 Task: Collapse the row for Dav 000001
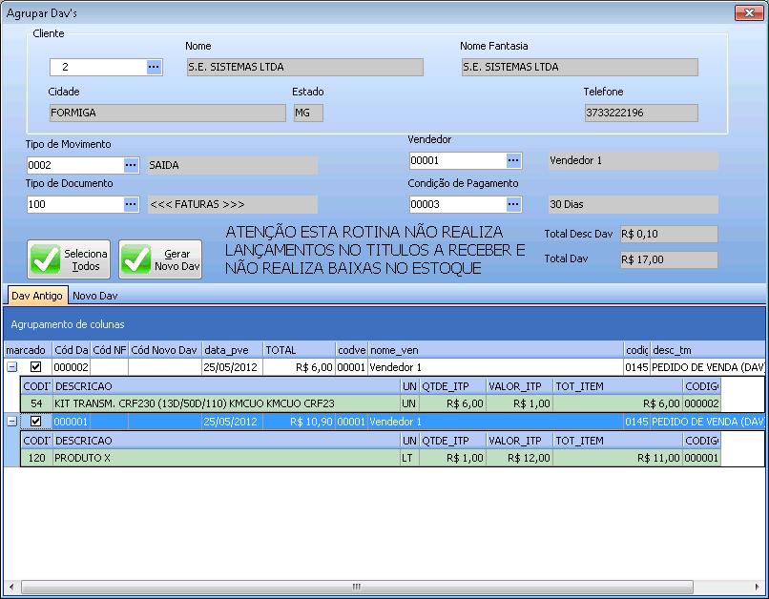click(11, 421)
